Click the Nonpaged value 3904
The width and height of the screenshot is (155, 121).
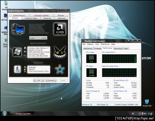pyautogui.click(x=135, y=98)
